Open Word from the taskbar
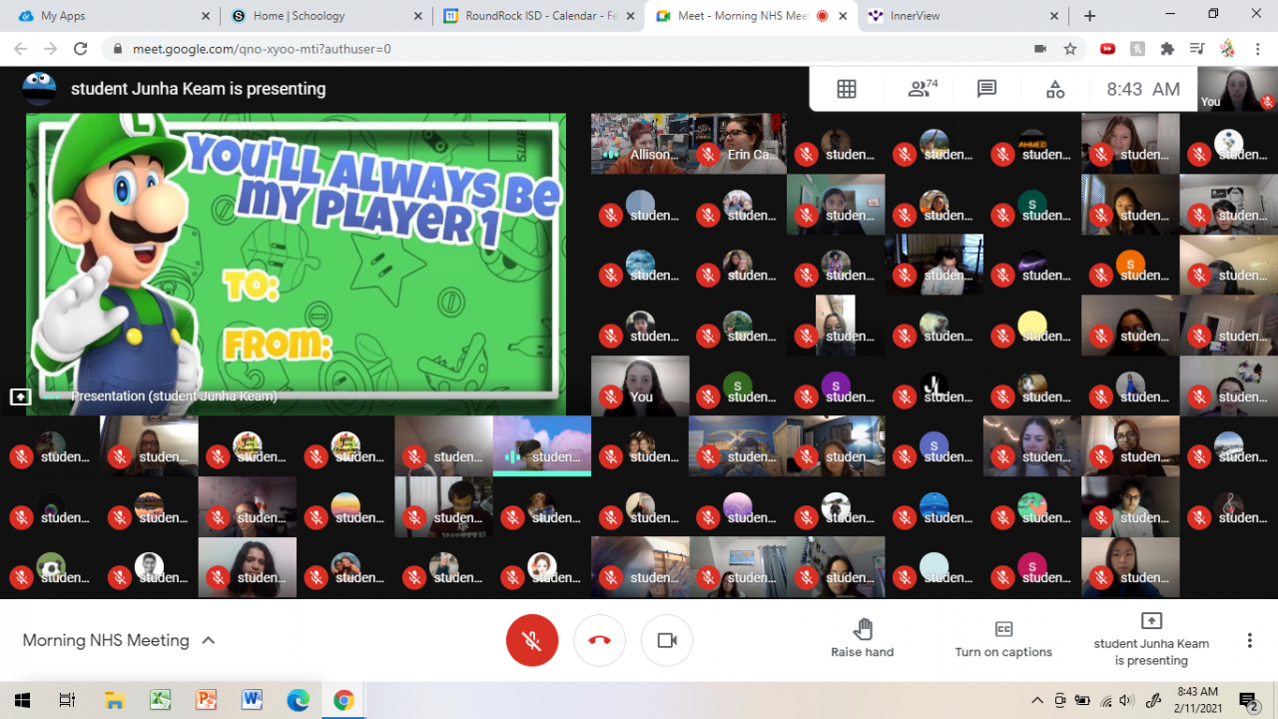Image resolution: width=1278 pixels, height=719 pixels. (253, 700)
